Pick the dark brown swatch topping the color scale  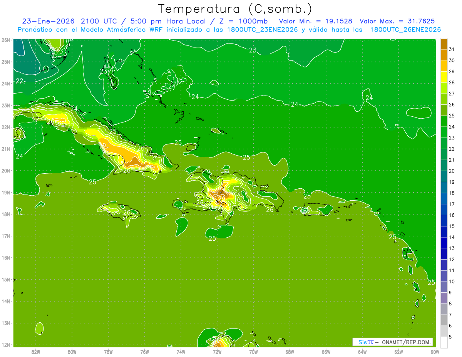(444, 44)
